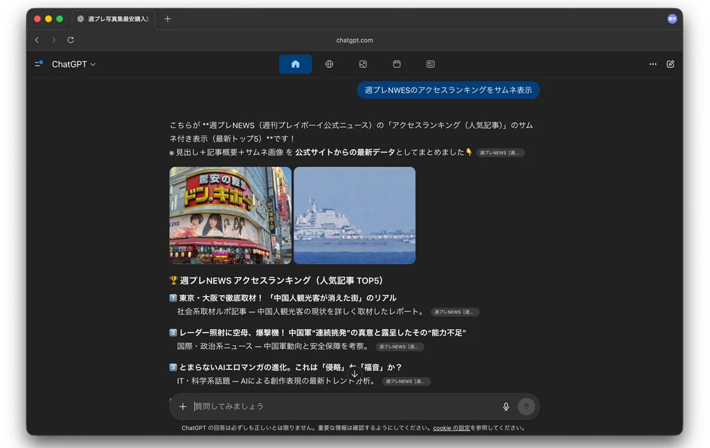This screenshot has height=448, width=710.
Task: Switch to the 週プレ写真集 browser tab
Action: (x=112, y=19)
